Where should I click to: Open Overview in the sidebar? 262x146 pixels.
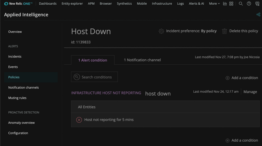pyautogui.click(x=15, y=32)
